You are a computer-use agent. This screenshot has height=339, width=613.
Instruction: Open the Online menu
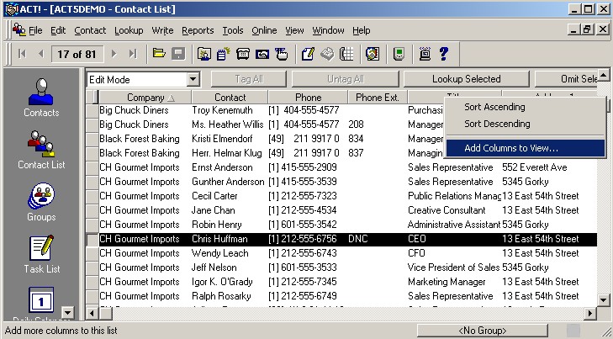pyautogui.click(x=264, y=30)
